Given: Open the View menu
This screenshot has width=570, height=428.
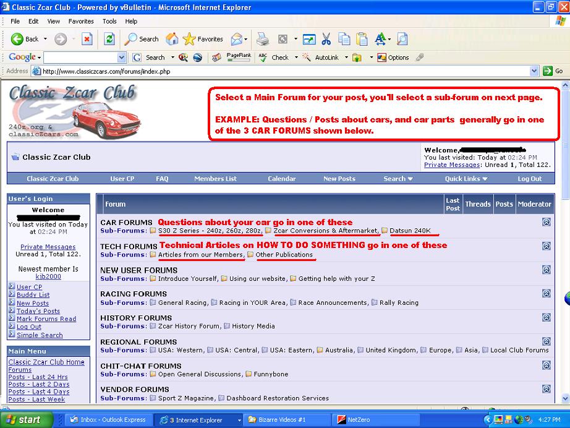Looking at the screenshot, I should 53,21.
